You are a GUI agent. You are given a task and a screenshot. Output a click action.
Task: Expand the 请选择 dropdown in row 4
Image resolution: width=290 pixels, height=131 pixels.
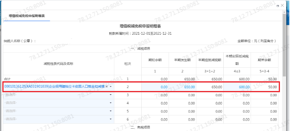(x=59, y=103)
